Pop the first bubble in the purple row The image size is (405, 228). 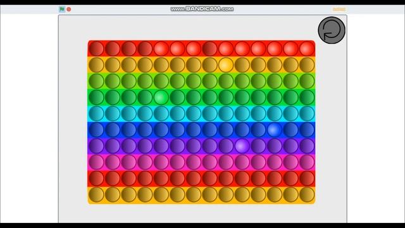96,146
